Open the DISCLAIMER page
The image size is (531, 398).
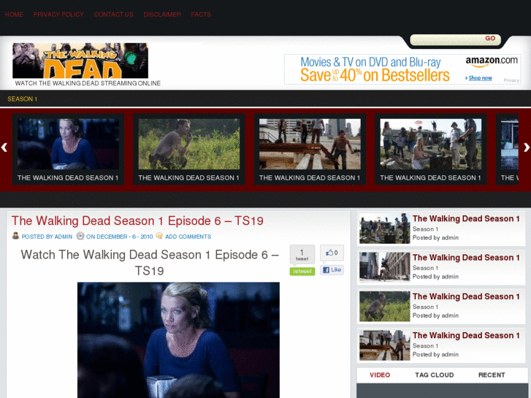[x=162, y=15]
